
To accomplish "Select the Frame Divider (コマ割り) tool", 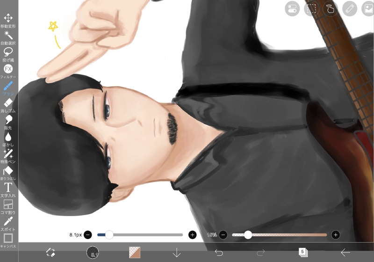I will (8, 207).
